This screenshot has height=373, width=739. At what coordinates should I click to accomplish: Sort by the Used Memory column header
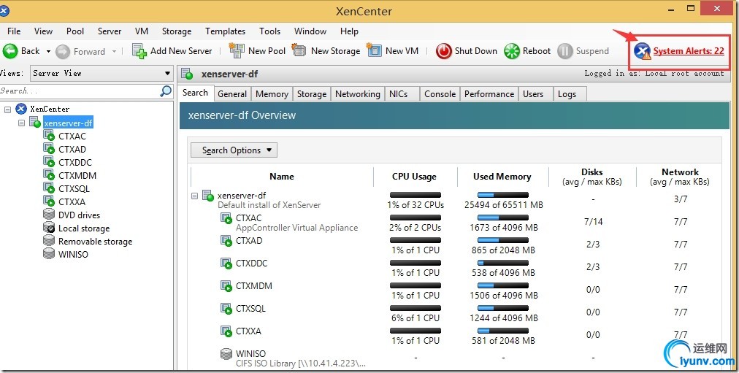pyautogui.click(x=502, y=177)
